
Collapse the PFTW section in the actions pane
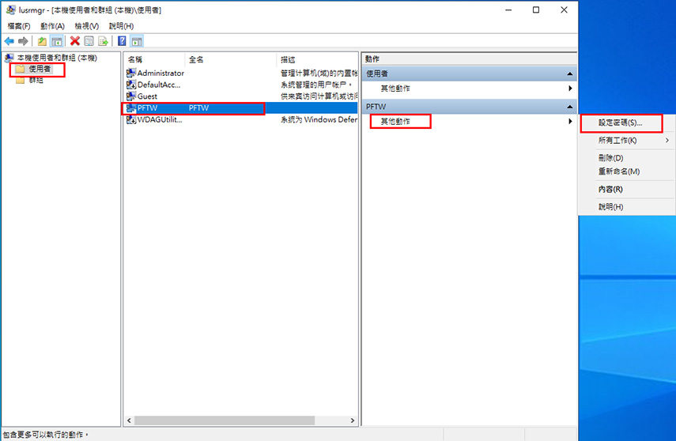coord(568,106)
